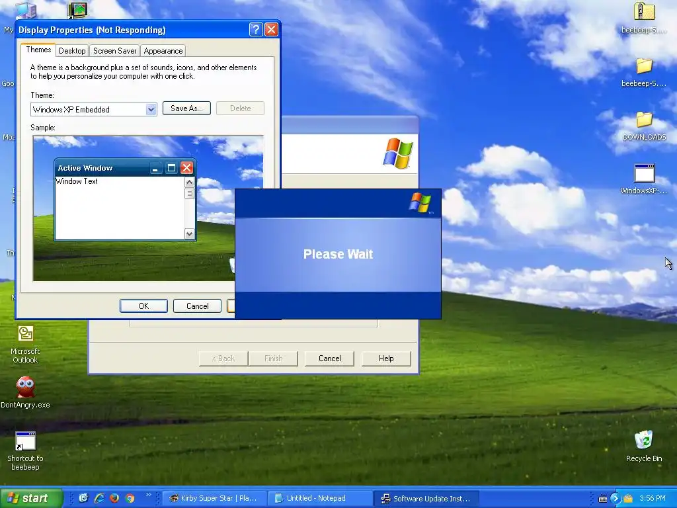Image resolution: width=677 pixels, height=508 pixels.
Task: Click the first Quick Launch icon
Action: pyautogui.click(x=83, y=498)
